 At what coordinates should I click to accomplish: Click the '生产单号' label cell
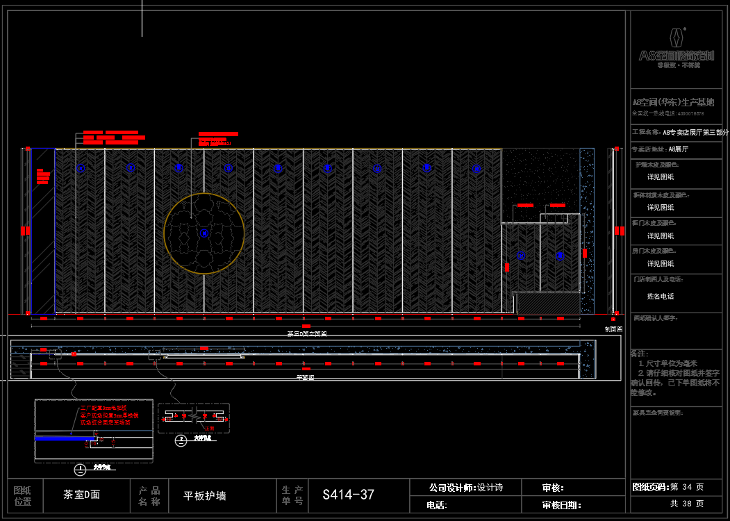[x=292, y=495]
